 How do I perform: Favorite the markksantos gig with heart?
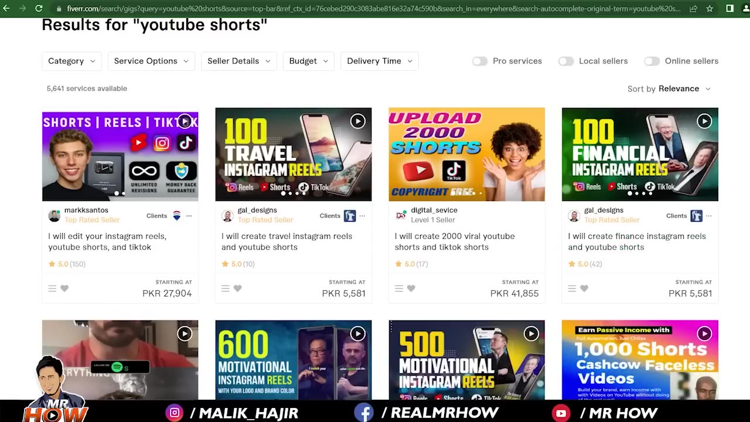coord(64,288)
